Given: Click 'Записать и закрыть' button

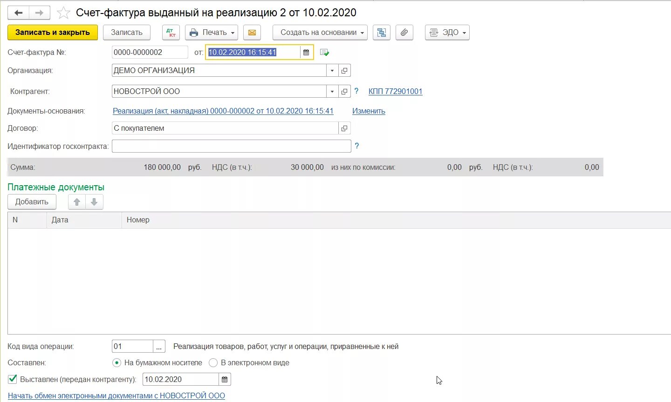Looking at the screenshot, I should click(x=53, y=33).
